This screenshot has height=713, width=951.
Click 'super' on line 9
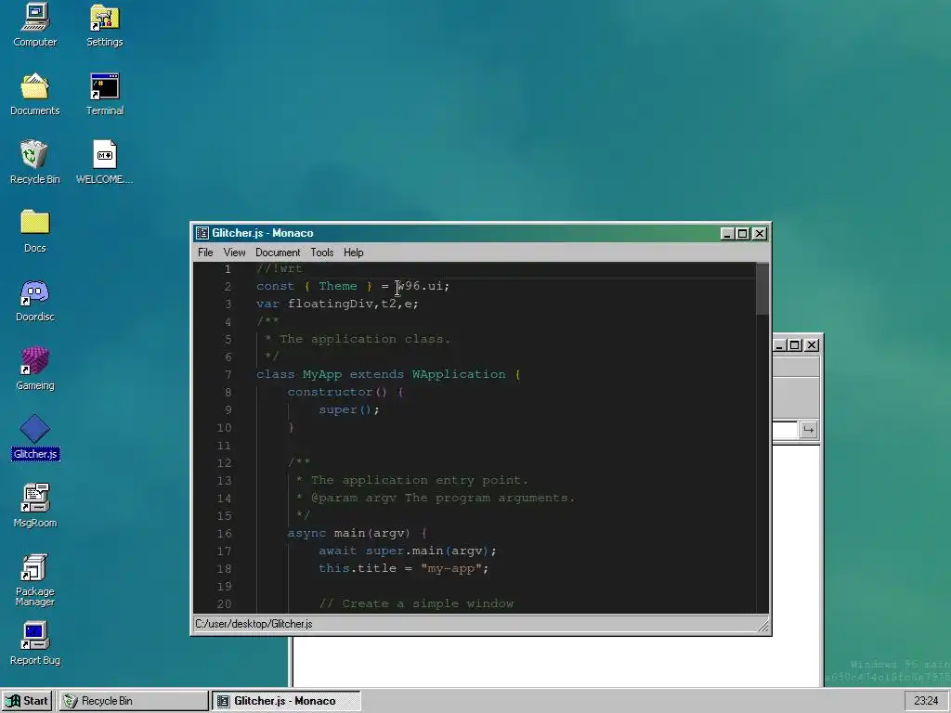tap(338, 409)
